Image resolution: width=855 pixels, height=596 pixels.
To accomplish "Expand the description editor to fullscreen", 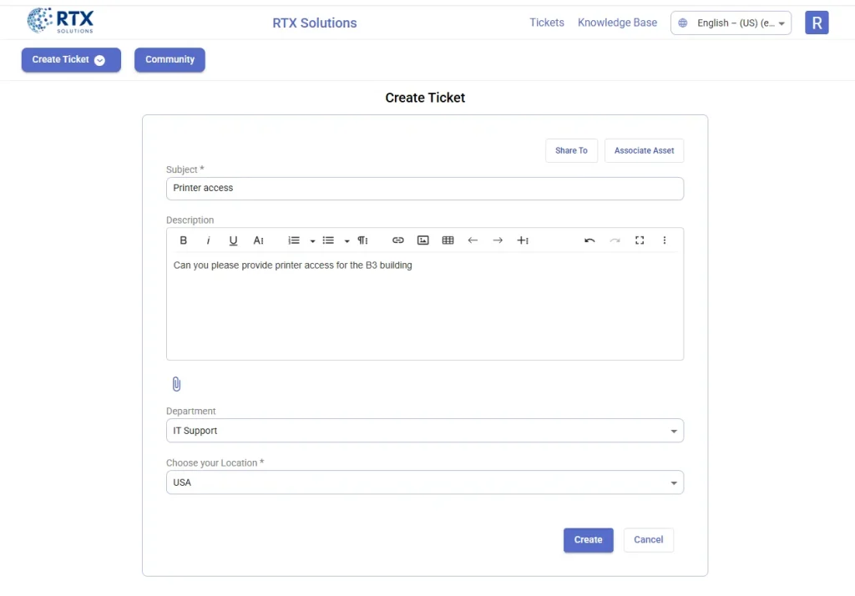I will [x=640, y=240].
